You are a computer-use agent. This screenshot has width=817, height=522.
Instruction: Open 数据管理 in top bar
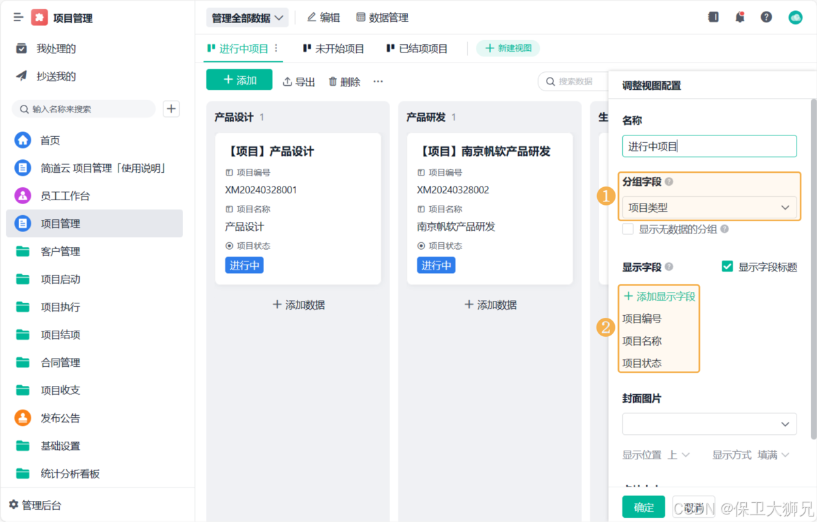(382, 18)
